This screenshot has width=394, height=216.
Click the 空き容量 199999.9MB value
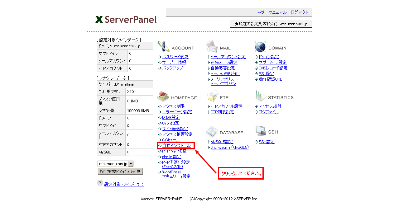point(138,110)
